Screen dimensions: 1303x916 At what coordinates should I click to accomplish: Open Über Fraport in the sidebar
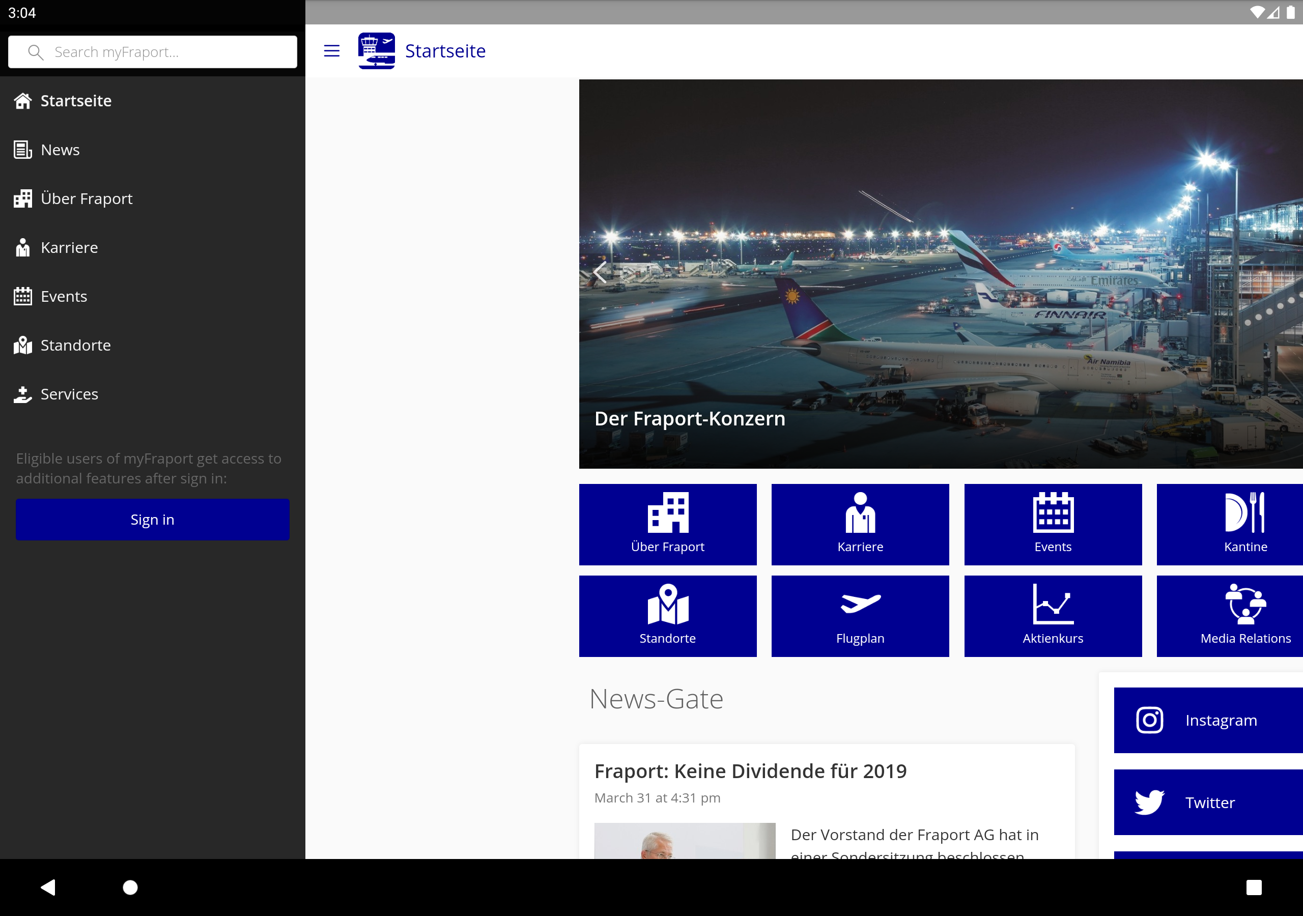[86, 198]
